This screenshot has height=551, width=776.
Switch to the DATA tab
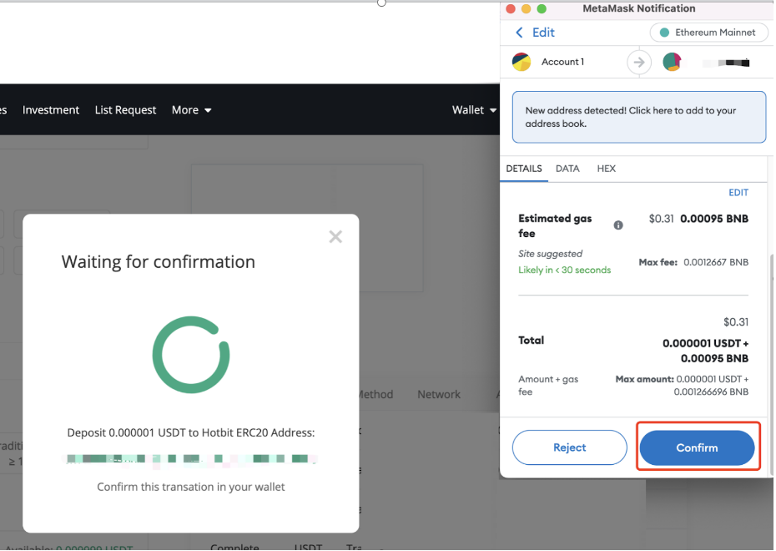[x=567, y=169]
